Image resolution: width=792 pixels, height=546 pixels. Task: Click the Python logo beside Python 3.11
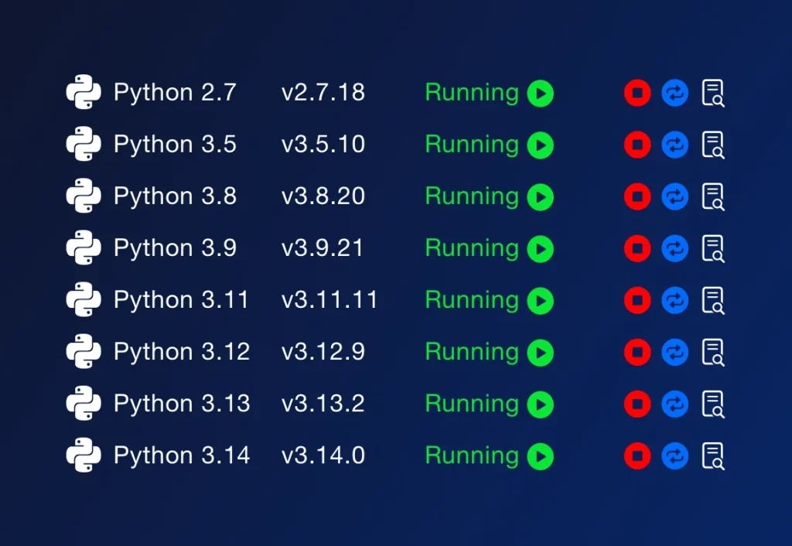84,299
